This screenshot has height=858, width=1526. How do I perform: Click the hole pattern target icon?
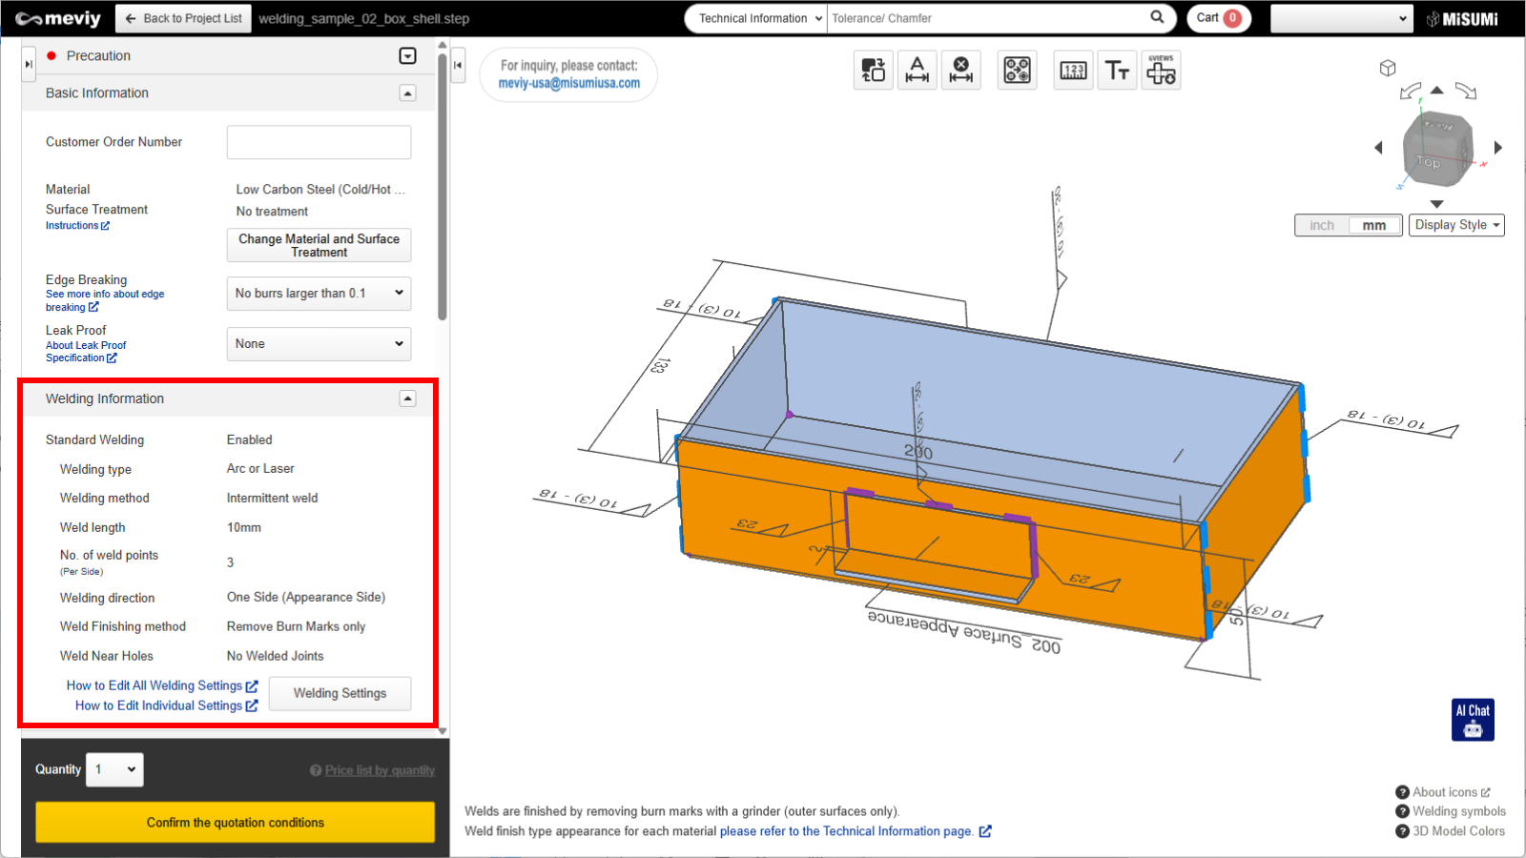click(1017, 71)
